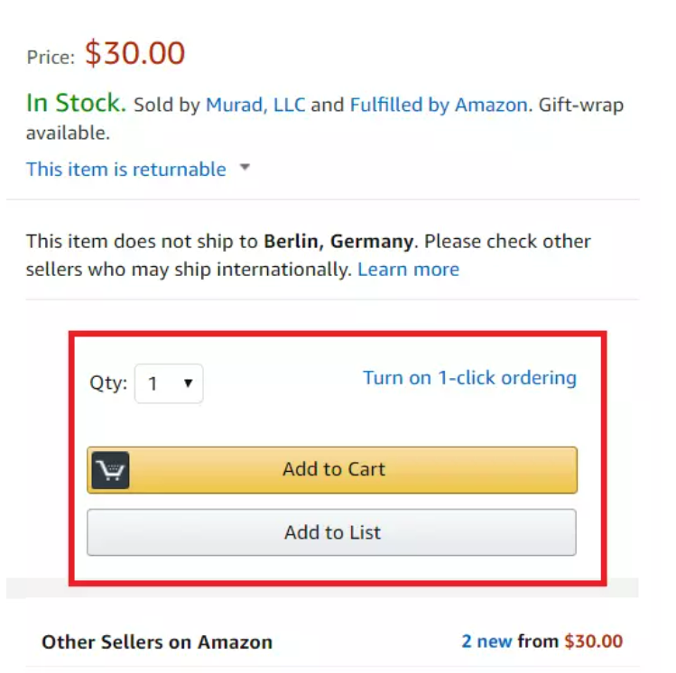Image resolution: width=676 pixels, height=673 pixels.
Task: Click the large red $30.00 main price
Action: click(135, 53)
